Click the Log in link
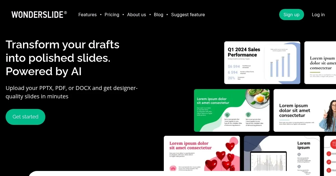The height and width of the screenshot is (176, 336). point(318,15)
